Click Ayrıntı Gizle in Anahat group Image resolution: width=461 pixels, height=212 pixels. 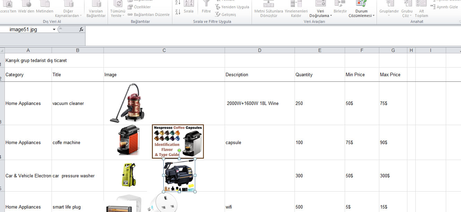445,7
